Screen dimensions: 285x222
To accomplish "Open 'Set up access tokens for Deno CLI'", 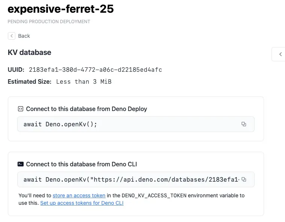I will [82, 203].
